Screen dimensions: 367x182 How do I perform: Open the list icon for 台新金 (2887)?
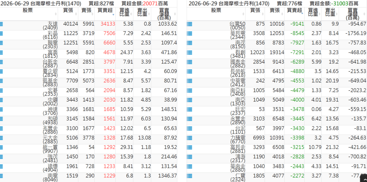click(1, 62)
